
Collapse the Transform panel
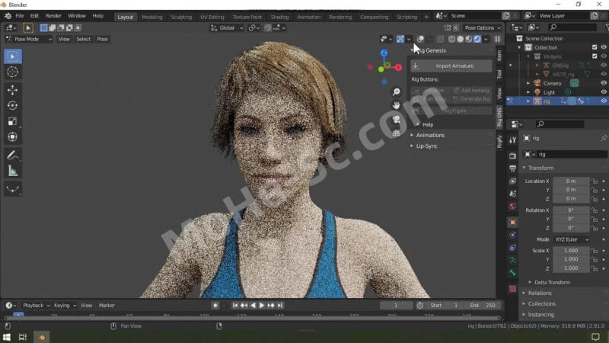coord(540,168)
